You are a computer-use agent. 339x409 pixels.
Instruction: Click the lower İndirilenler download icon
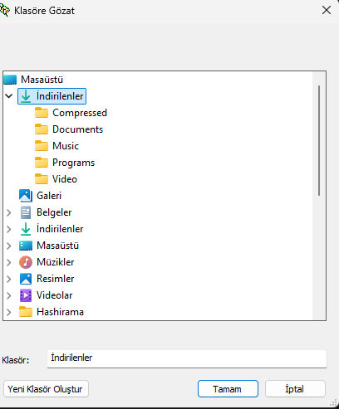26,229
